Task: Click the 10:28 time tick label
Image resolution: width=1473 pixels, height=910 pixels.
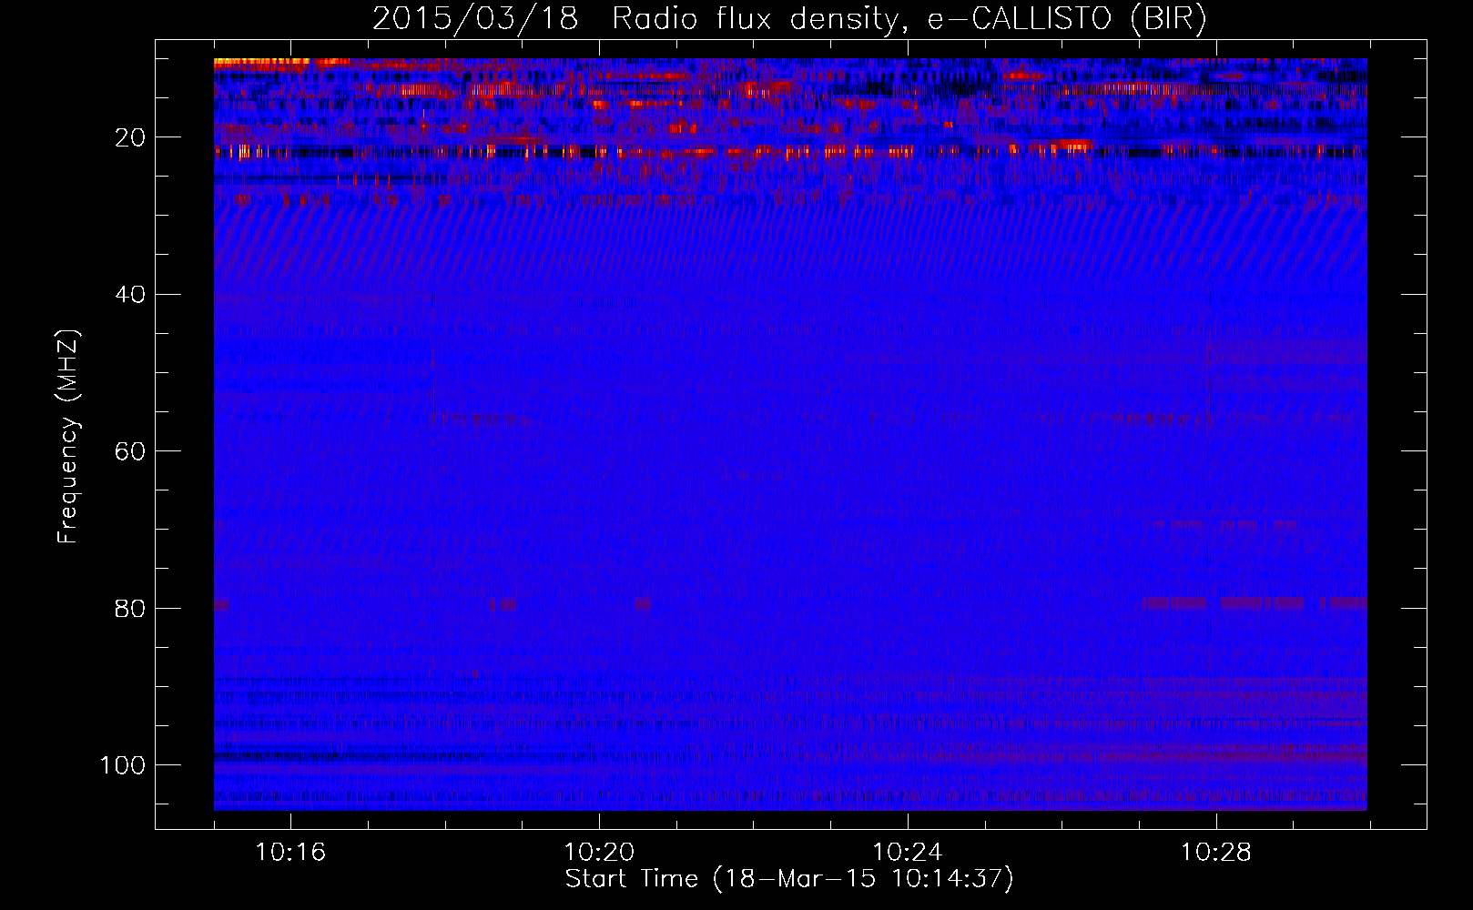Action: click(1216, 853)
